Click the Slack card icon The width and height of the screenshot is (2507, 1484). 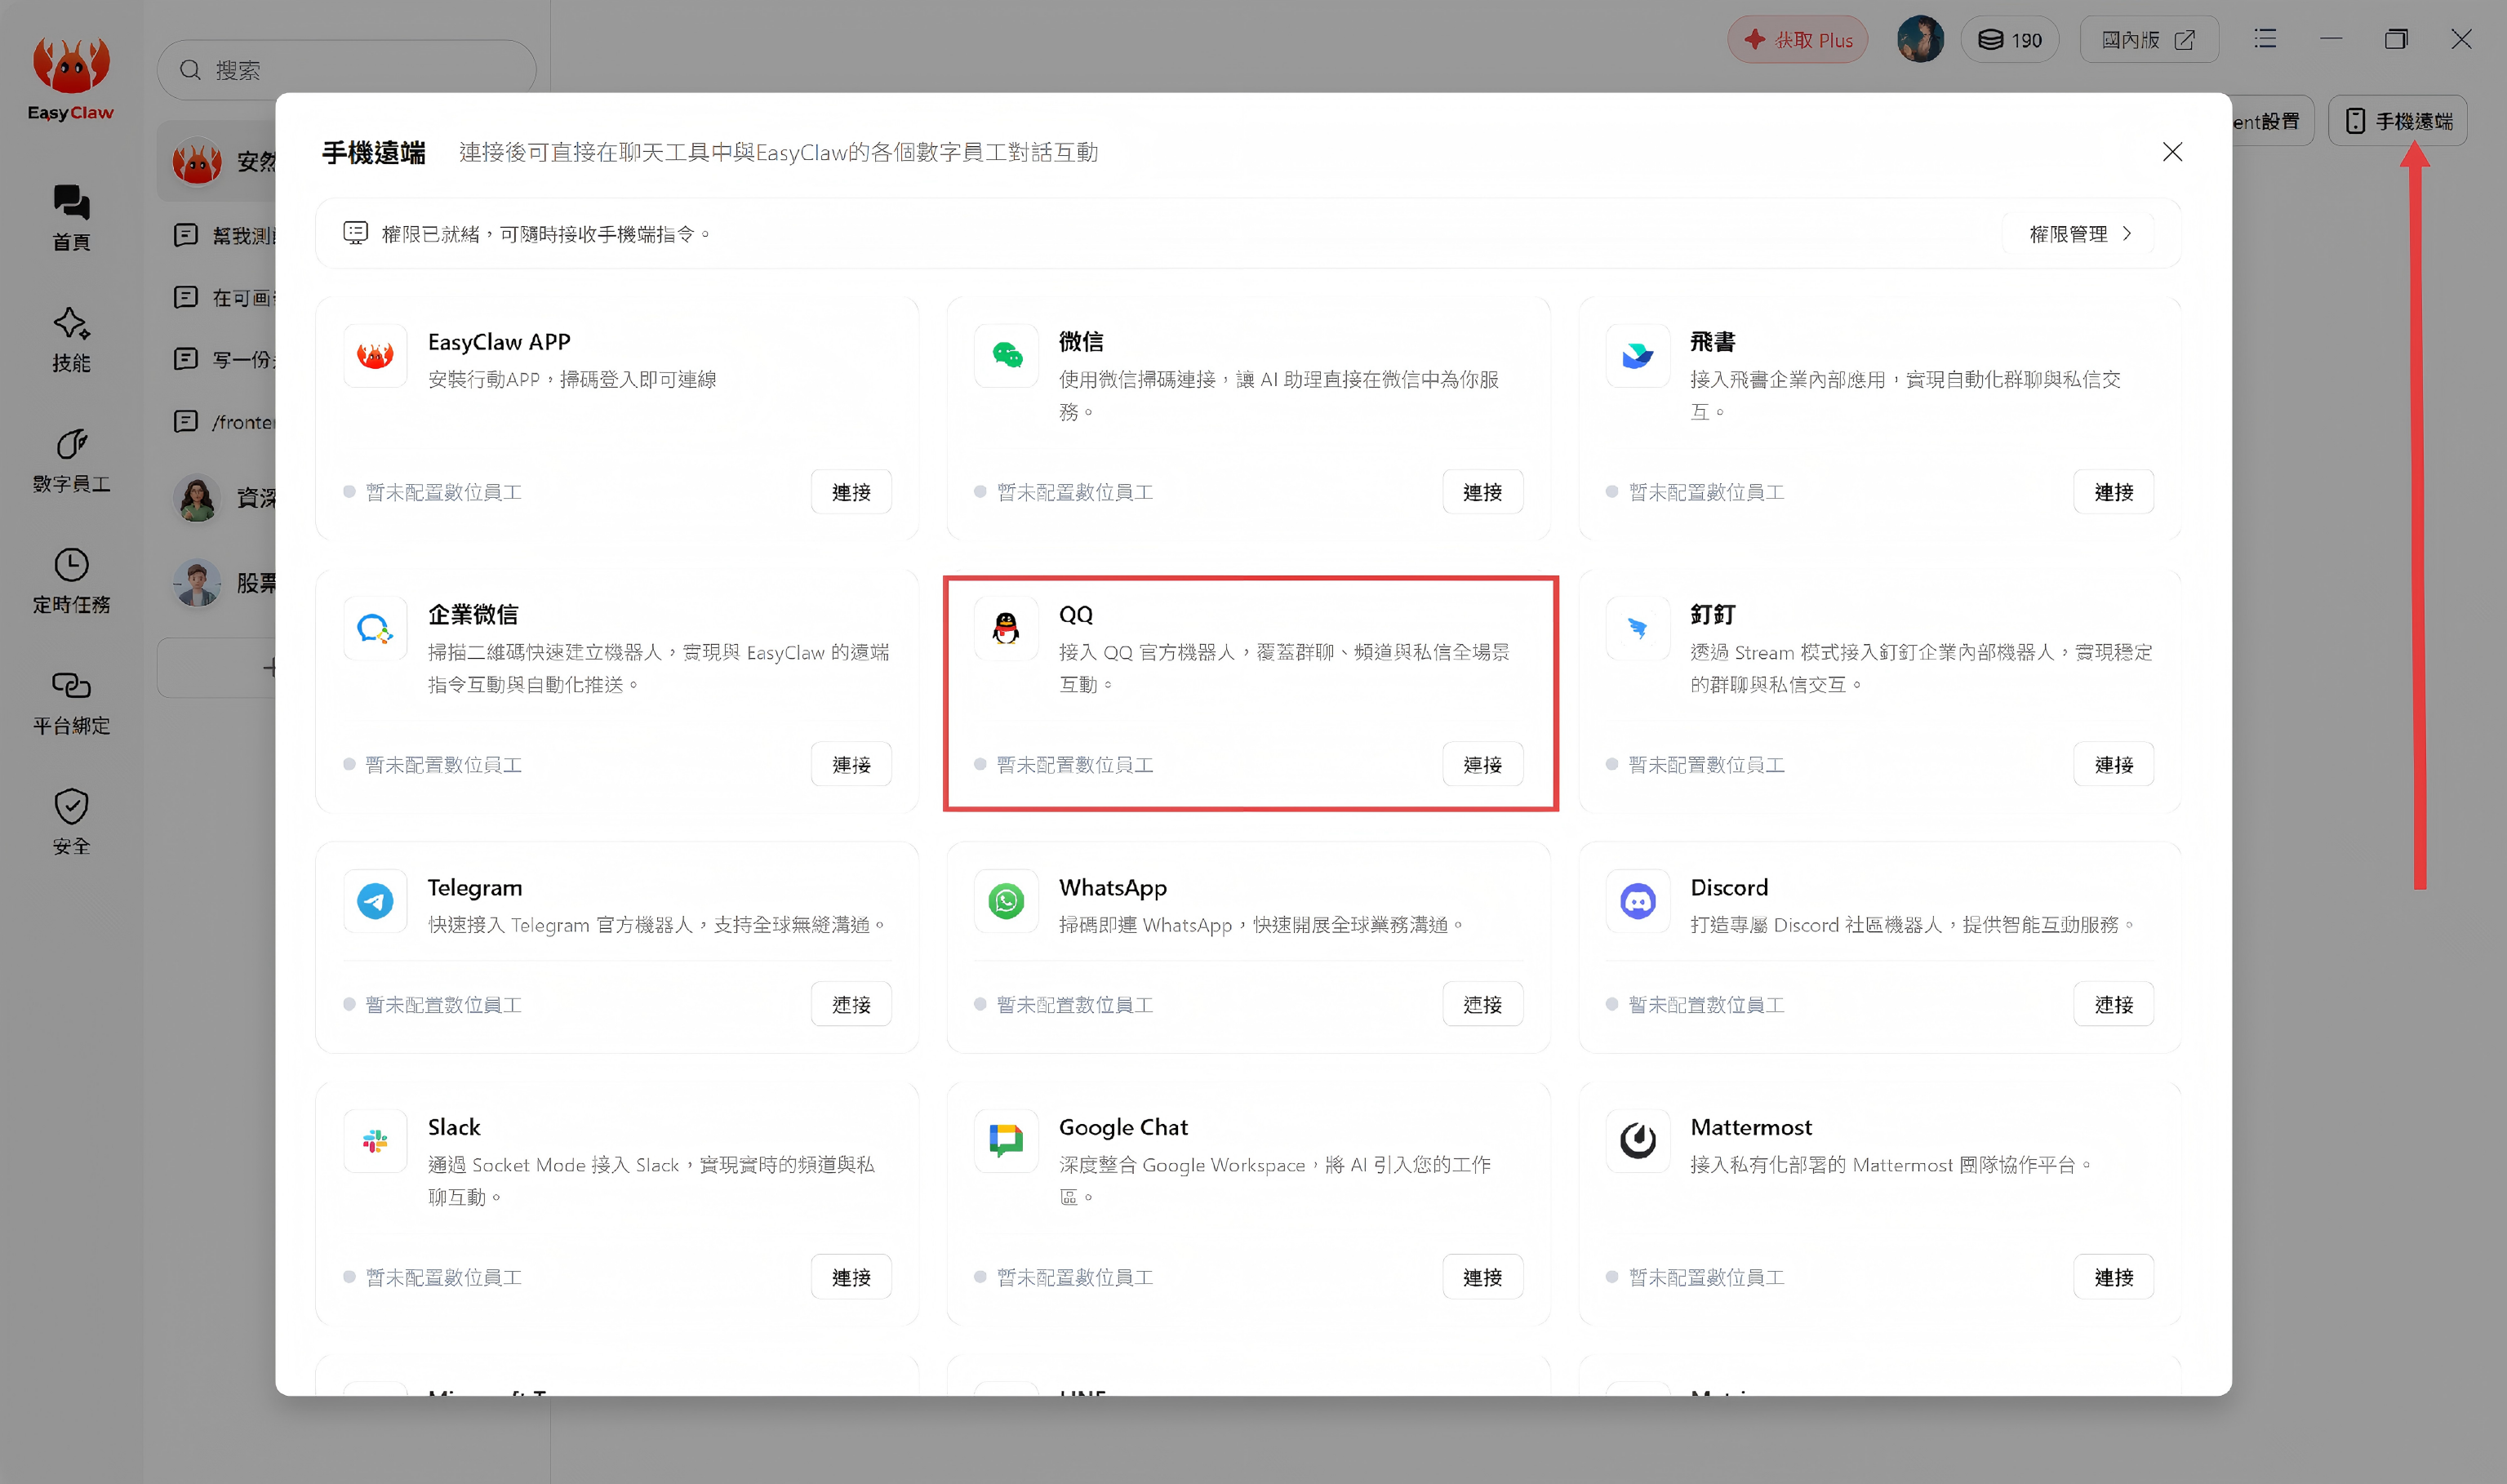click(x=375, y=1141)
